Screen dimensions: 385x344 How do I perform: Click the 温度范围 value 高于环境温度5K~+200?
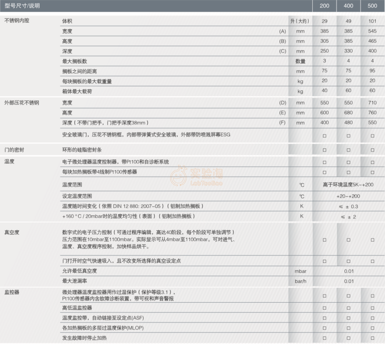tap(348, 185)
